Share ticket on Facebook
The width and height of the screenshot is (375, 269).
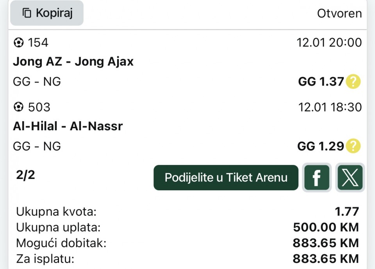click(317, 178)
